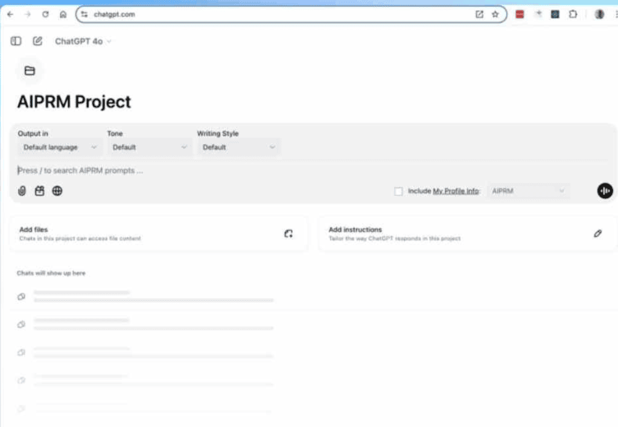This screenshot has width=618, height=427.
Task: Go back using browser back arrow
Action: (x=10, y=14)
